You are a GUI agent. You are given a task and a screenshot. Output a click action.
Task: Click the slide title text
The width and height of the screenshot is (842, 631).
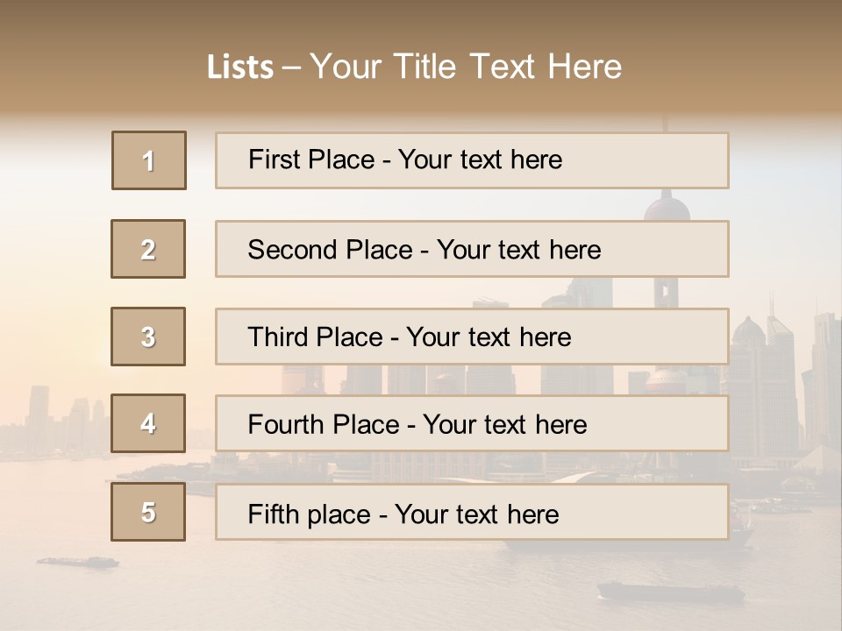(415, 67)
